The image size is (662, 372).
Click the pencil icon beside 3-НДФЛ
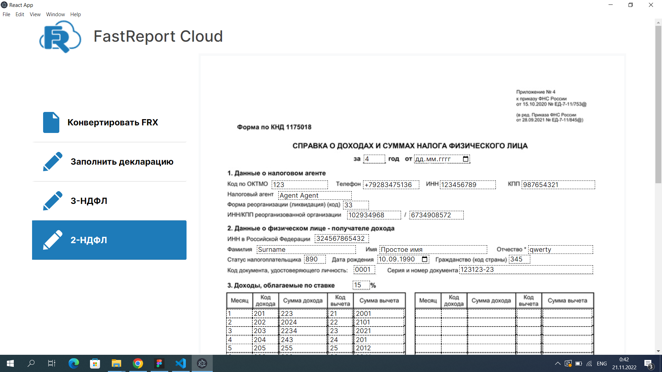(52, 201)
